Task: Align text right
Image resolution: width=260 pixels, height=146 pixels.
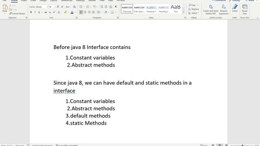Action: point(89,12)
